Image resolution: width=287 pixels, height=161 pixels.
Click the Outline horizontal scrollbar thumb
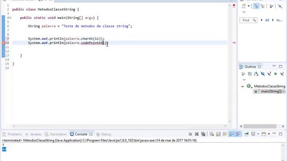coord(260,126)
